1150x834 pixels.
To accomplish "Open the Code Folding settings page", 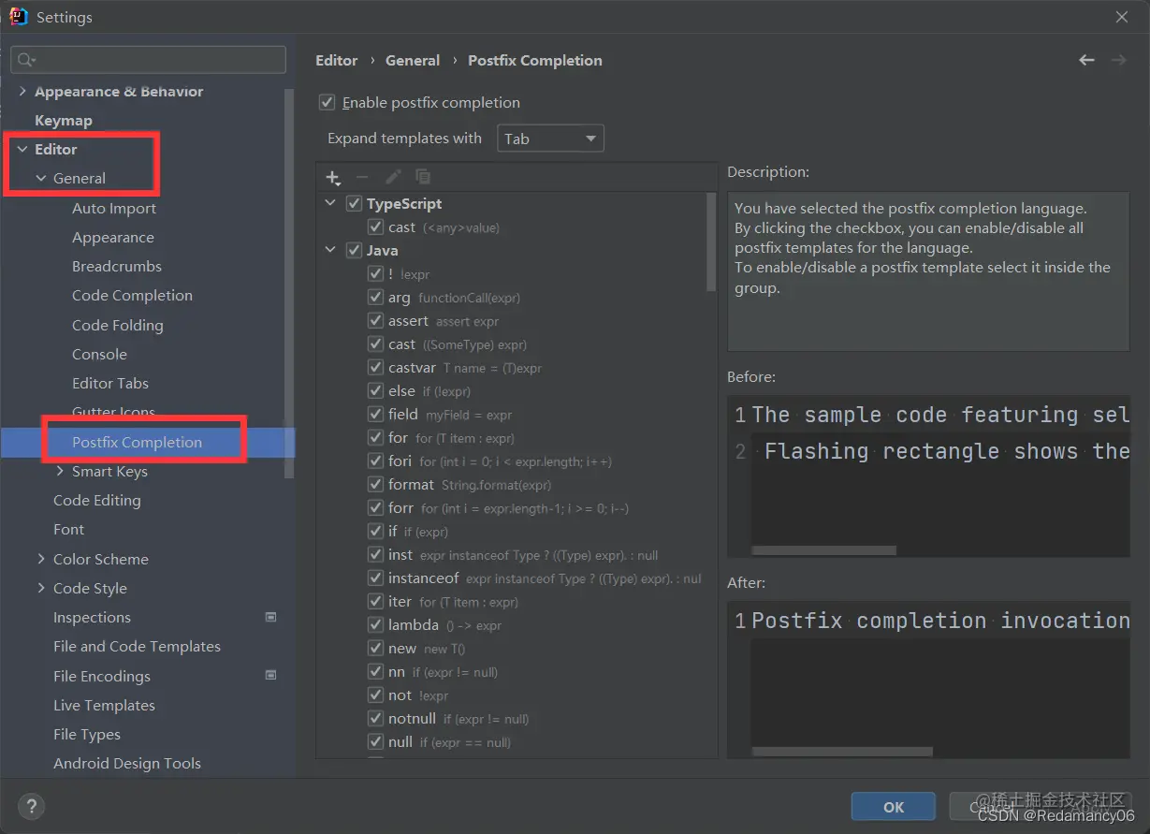I will click(118, 325).
